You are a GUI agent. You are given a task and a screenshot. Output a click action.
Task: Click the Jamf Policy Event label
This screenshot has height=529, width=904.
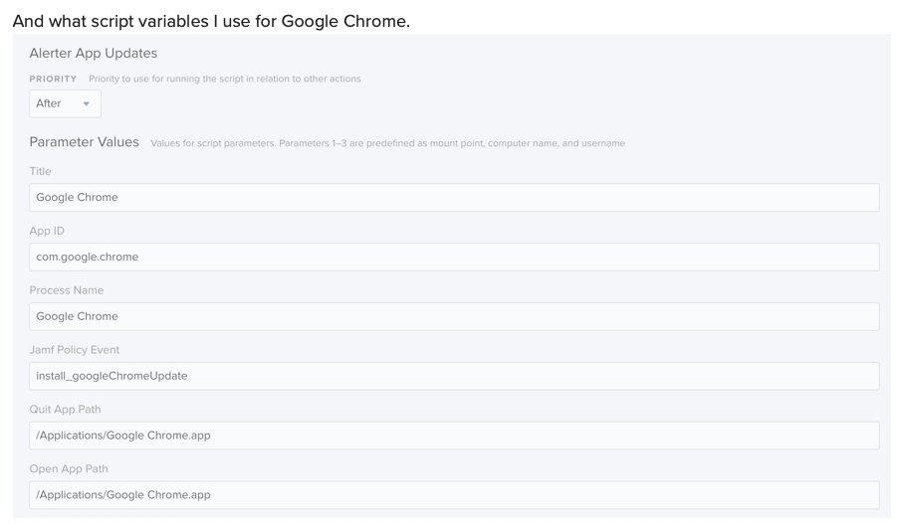click(x=75, y=350)
